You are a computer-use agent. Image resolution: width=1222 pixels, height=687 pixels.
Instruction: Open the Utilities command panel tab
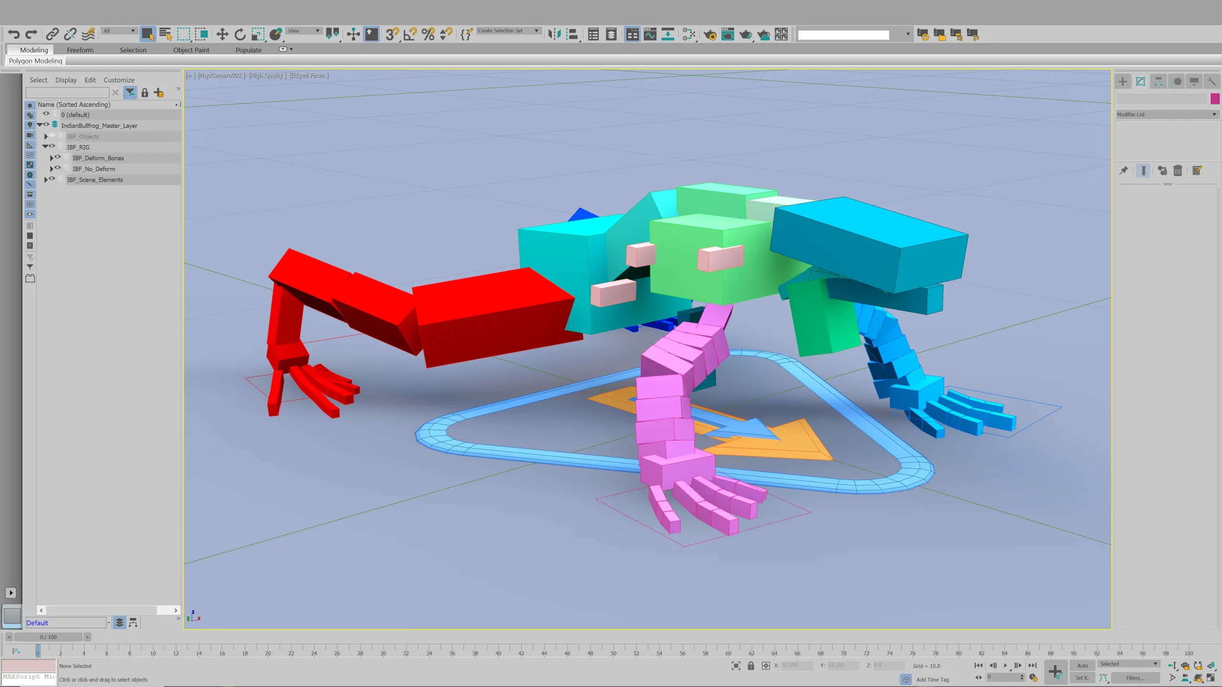(x=1211, y=82)
